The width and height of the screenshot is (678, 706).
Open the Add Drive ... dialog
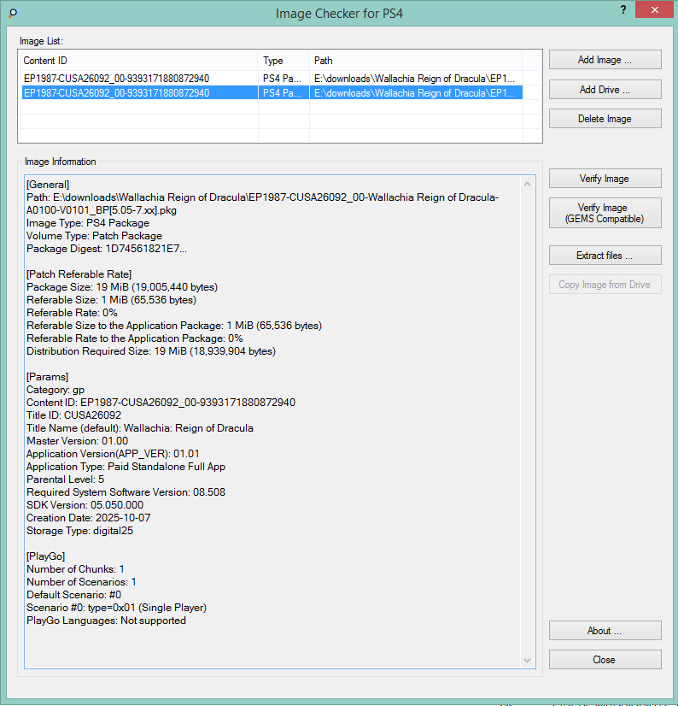click(605, 90)
